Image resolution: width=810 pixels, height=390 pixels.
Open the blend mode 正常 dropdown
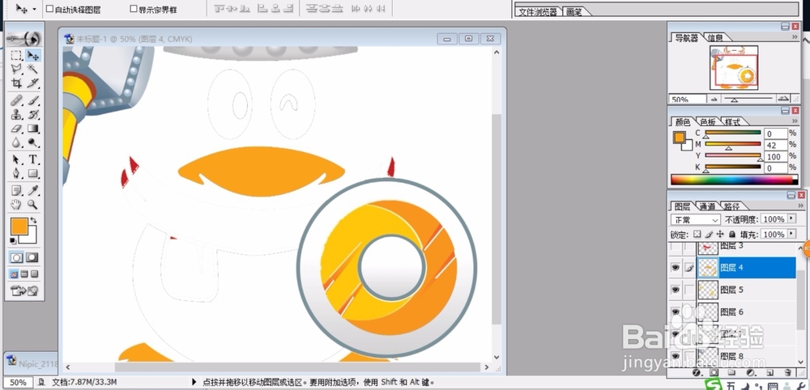pyautogui.click(x=695, y=220)
